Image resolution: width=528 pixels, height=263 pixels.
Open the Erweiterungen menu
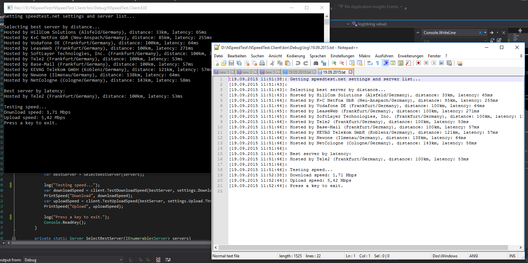point(411,56)
